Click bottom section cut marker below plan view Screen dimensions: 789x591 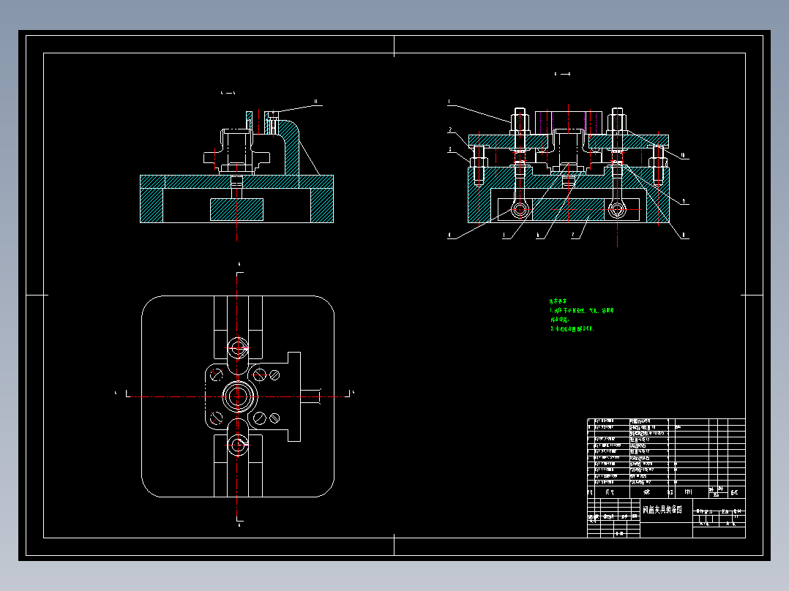[x=239, y=522]
